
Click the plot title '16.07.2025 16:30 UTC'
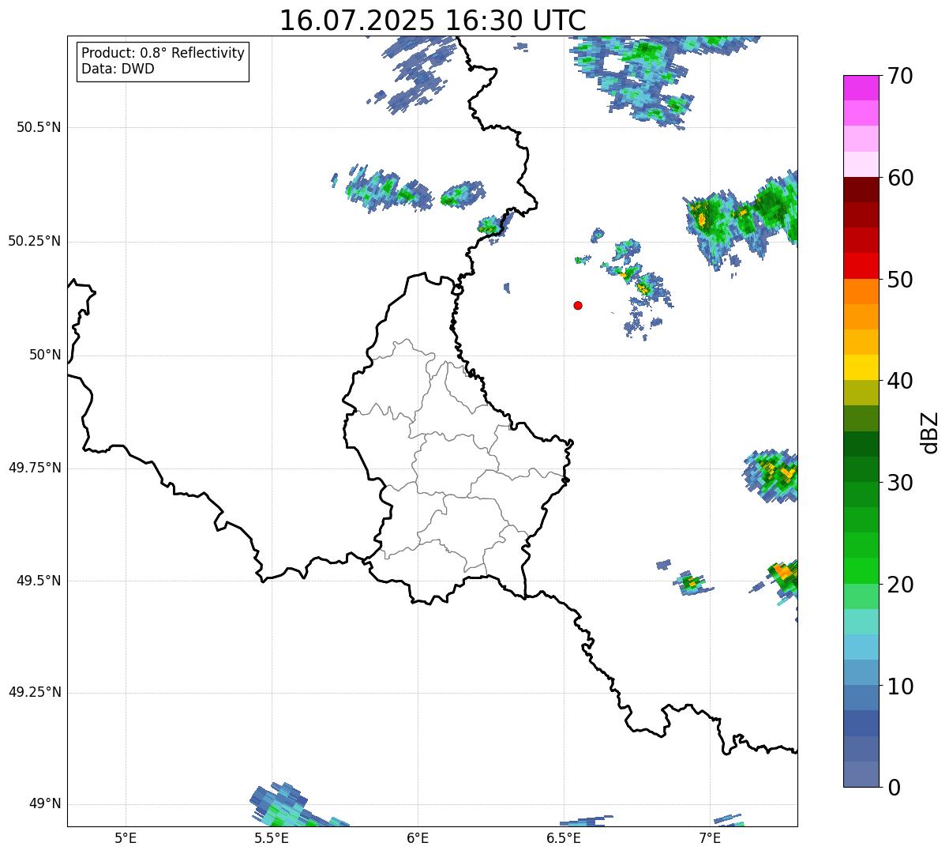433,20
